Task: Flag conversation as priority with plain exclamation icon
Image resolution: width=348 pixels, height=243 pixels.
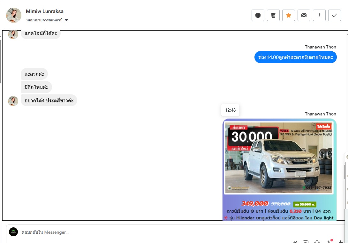Action: [319, 15]
